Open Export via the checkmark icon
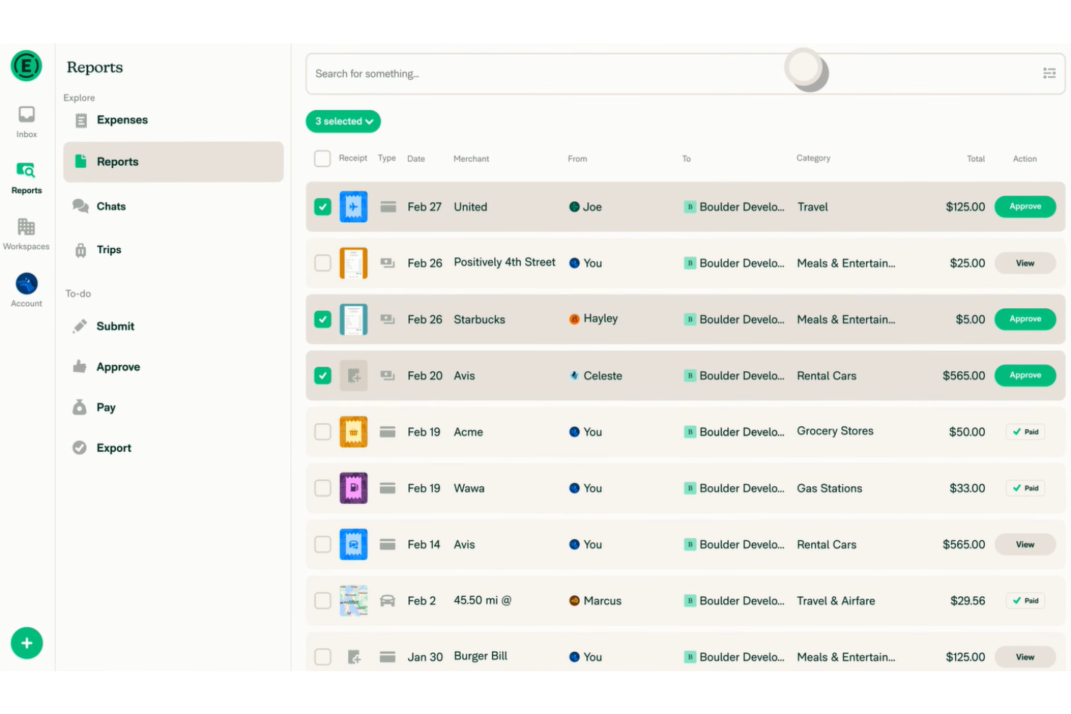This screenshot has width=1071, height=714. 80,447
